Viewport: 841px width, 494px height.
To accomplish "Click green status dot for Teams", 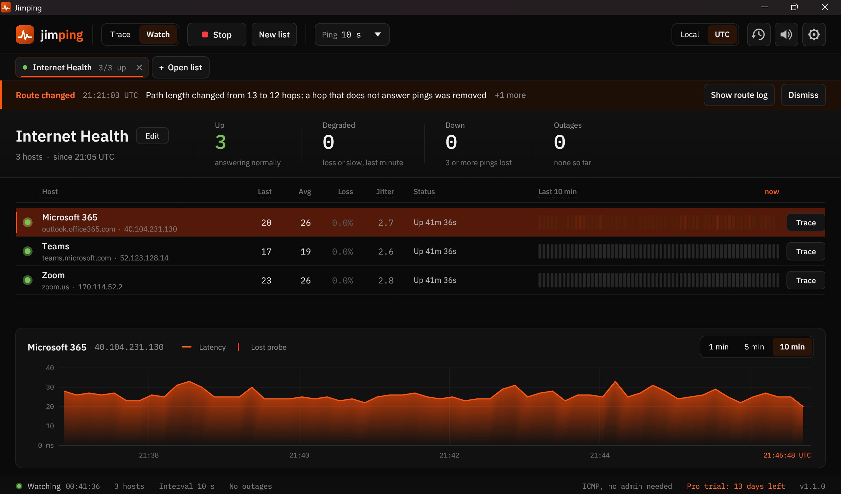I will click(28, 251).
